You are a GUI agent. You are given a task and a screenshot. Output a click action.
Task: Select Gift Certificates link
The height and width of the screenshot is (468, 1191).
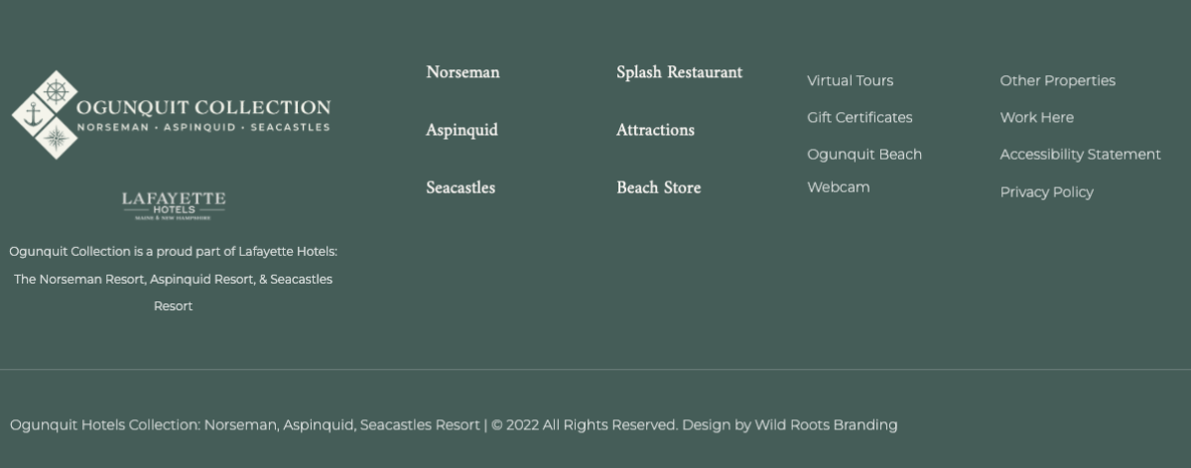coord(860,117)
